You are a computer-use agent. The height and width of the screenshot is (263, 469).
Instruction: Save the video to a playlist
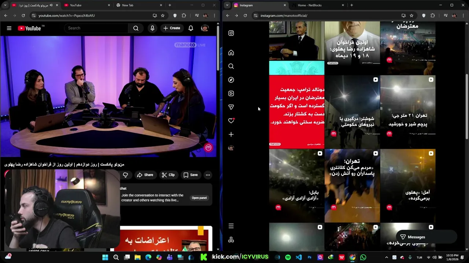pos(191,175)
